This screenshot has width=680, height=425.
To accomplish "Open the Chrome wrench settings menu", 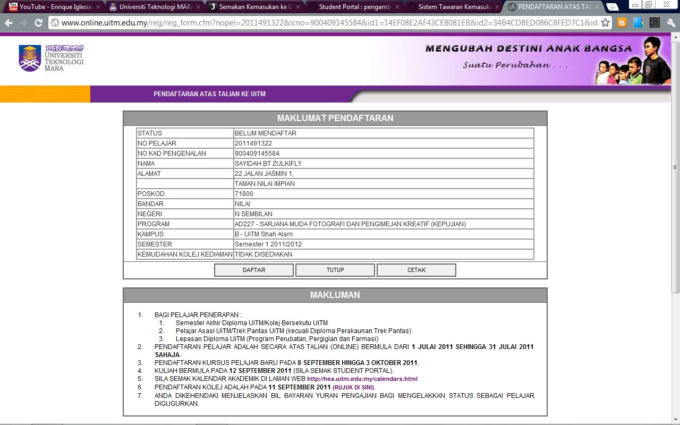I will pyautogui.click(x=670, y=23).
